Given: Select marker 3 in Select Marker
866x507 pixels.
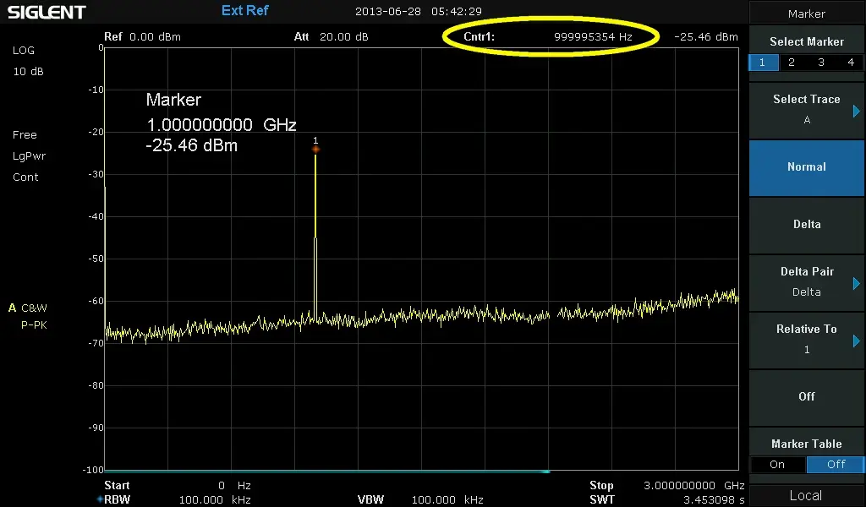Looking at the screenshot, I should click(821, 63).
